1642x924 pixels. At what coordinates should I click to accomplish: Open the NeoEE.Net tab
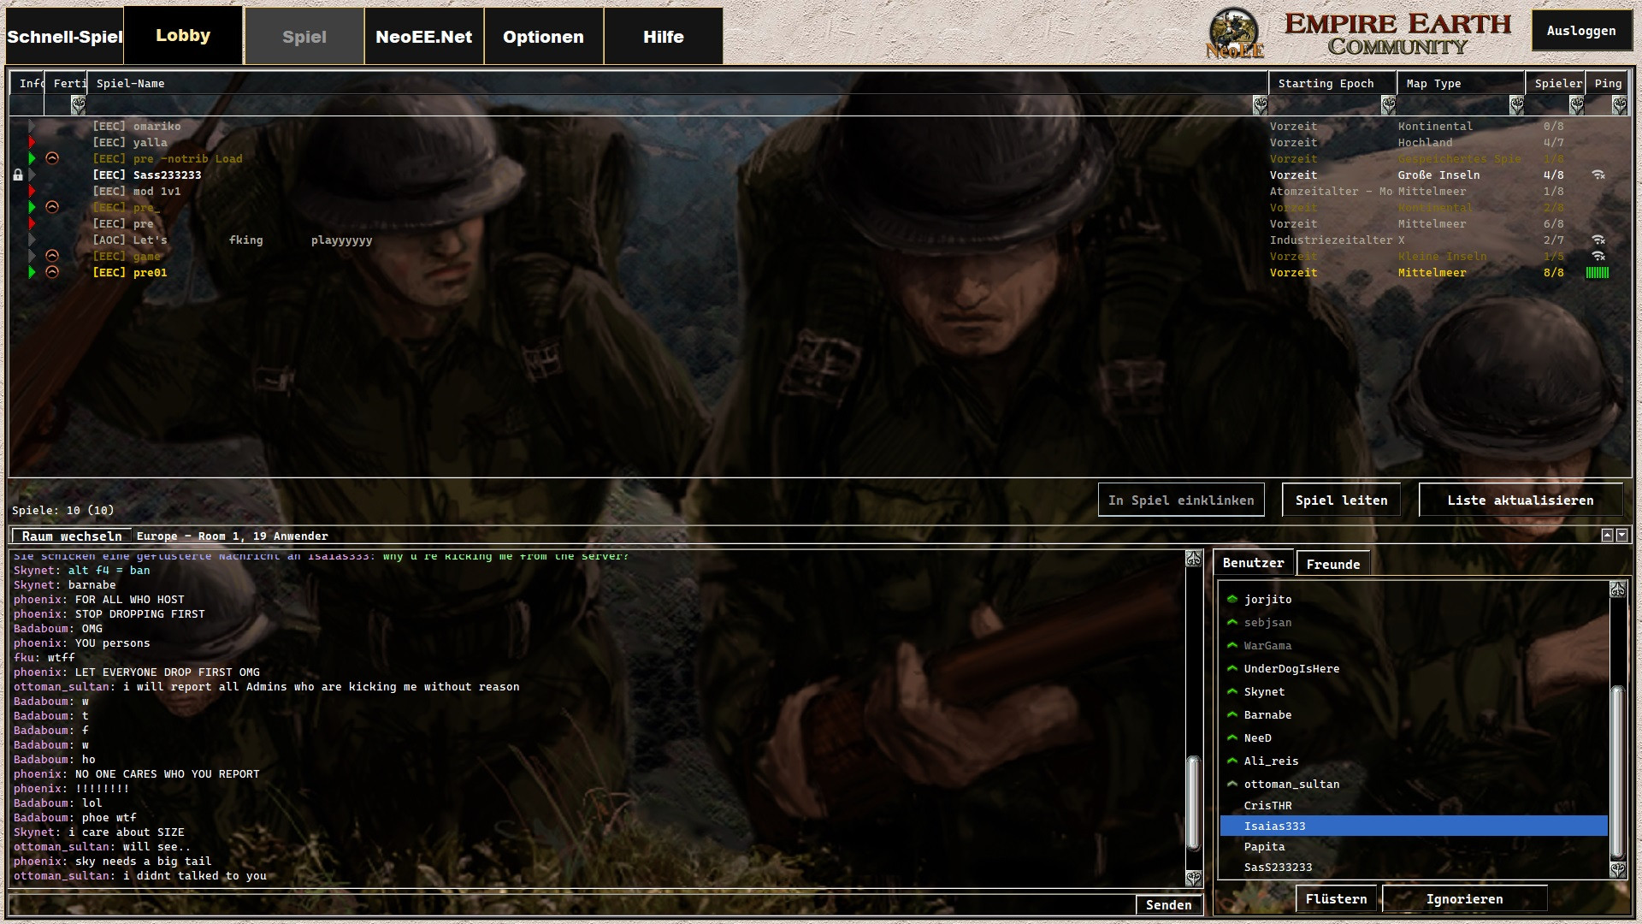(424, 37)
